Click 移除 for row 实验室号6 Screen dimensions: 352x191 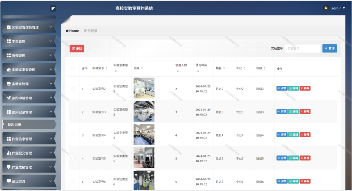(305, 181)
